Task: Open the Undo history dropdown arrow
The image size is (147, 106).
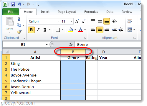Action: coord(24,4)
